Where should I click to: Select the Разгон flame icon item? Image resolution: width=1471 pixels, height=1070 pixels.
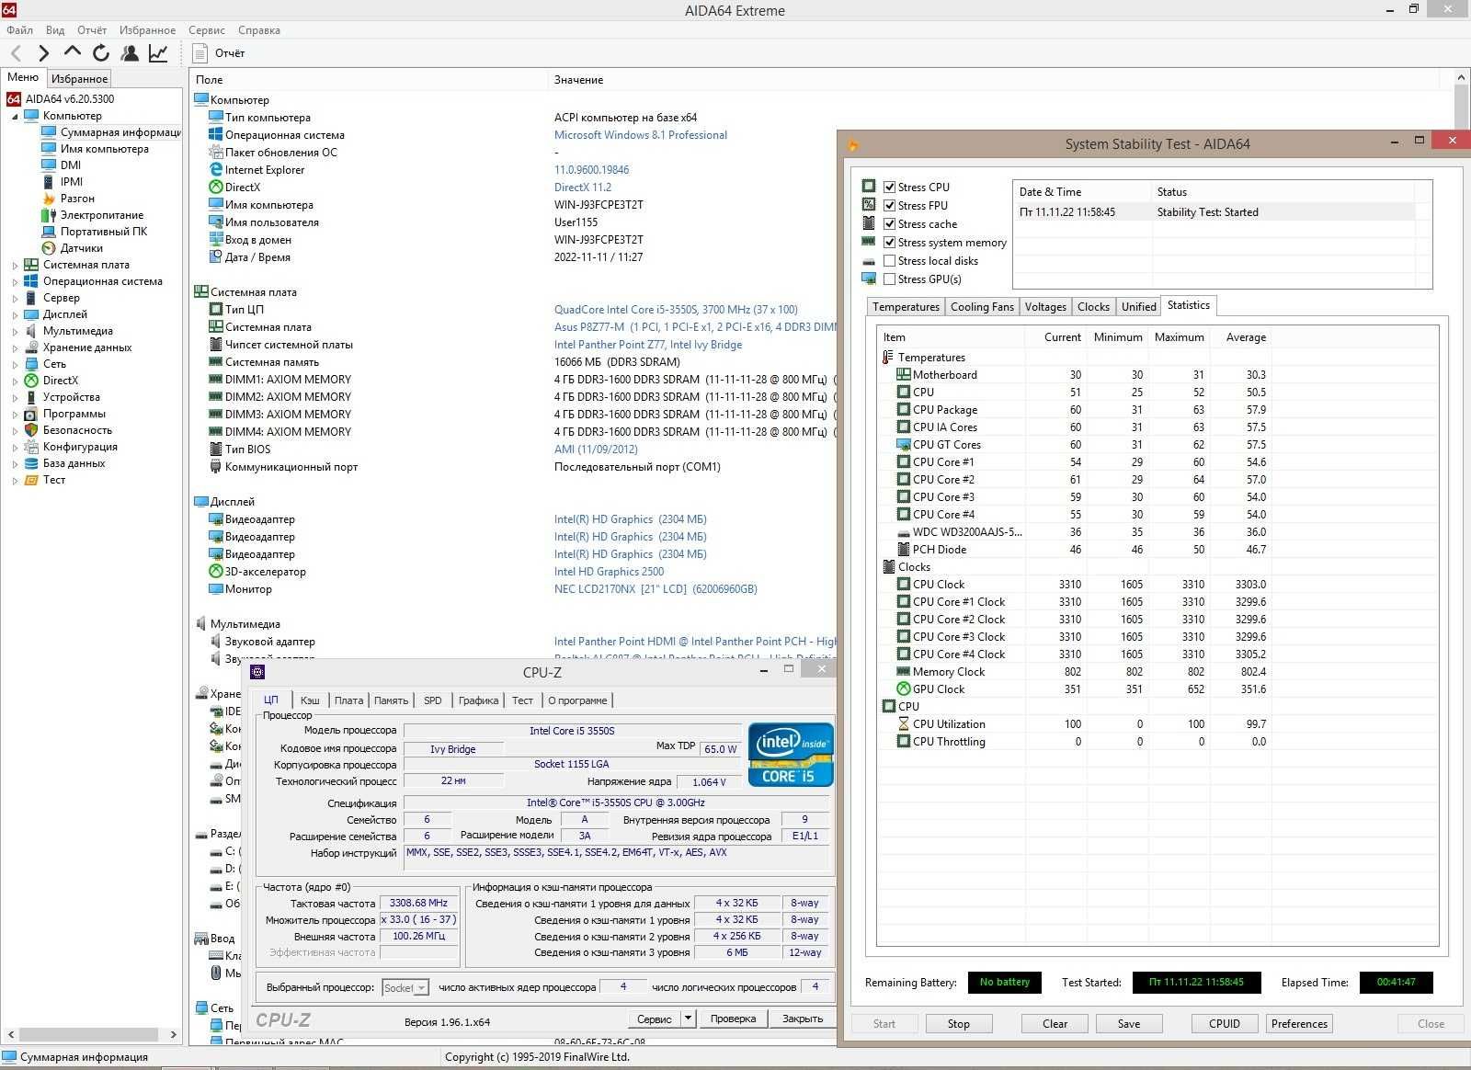49,199
